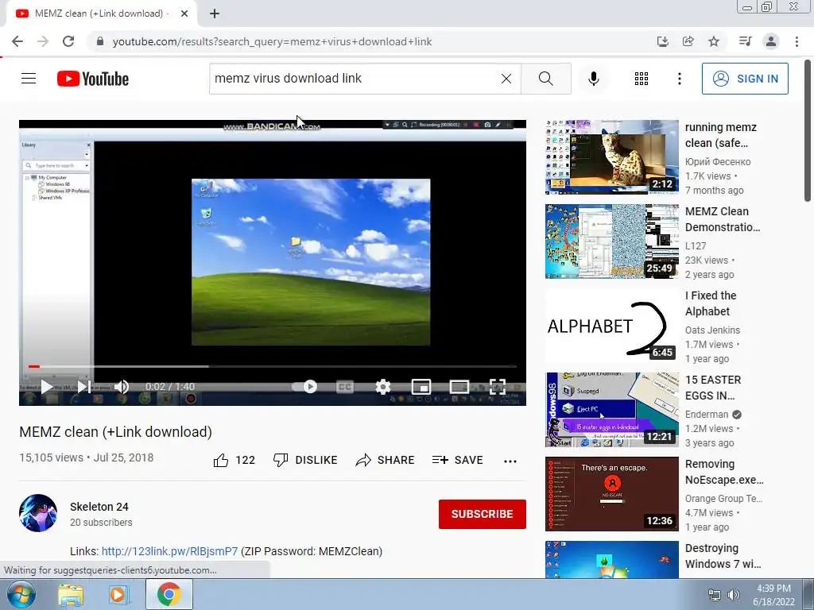Image resolution: width=814 pixels, height=610 pixels.
Task: Enable miniplayer mode
Action: (421, 387)
